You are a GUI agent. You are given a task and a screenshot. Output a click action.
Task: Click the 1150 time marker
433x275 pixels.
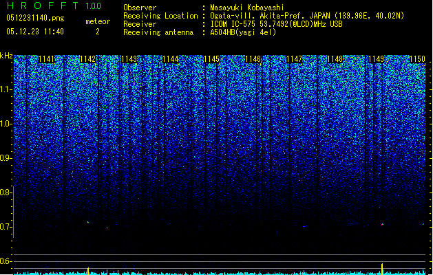pyautogui.click(x=417, y=59)
